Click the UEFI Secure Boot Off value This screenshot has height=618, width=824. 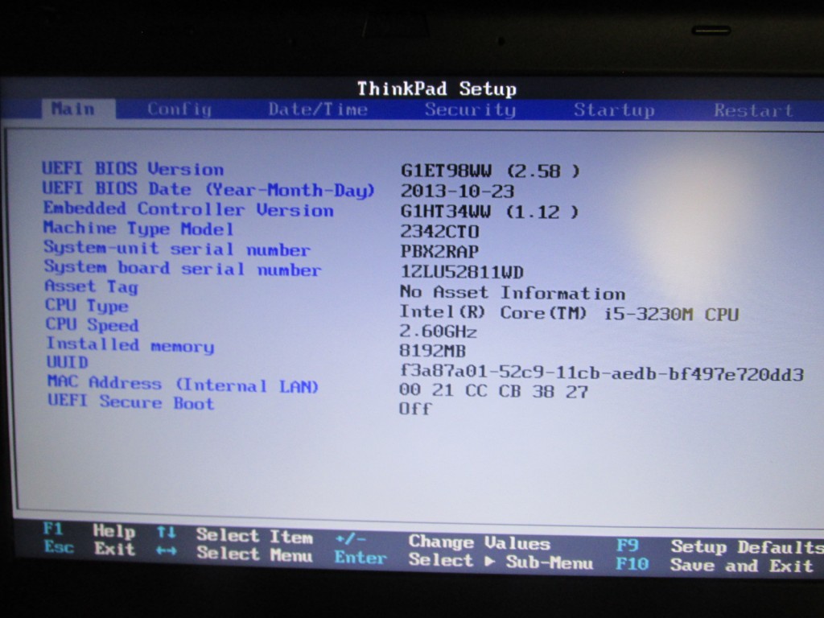[x=414, y=409]
